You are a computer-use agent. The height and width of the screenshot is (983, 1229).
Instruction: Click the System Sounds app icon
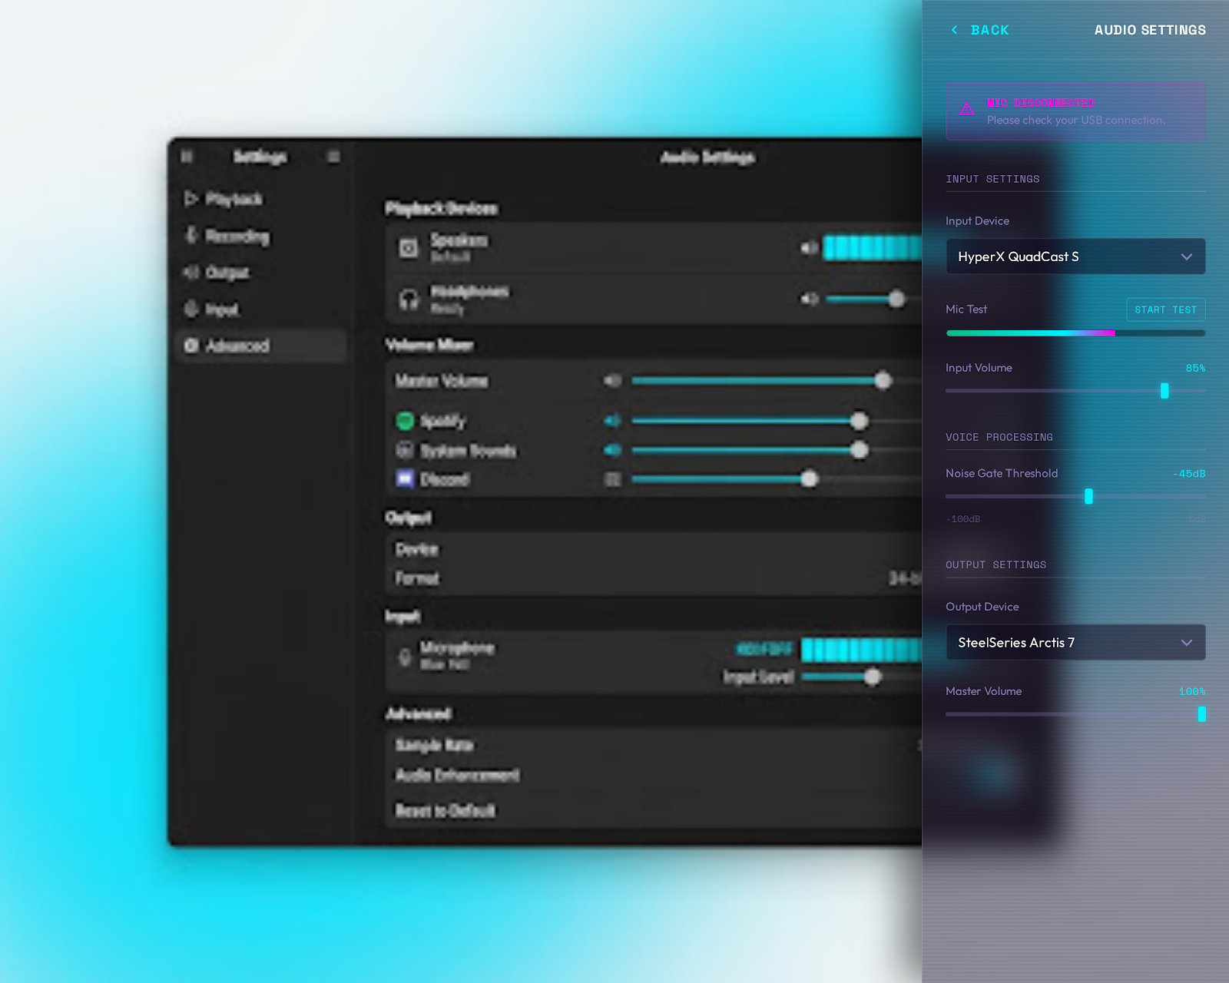405,449
